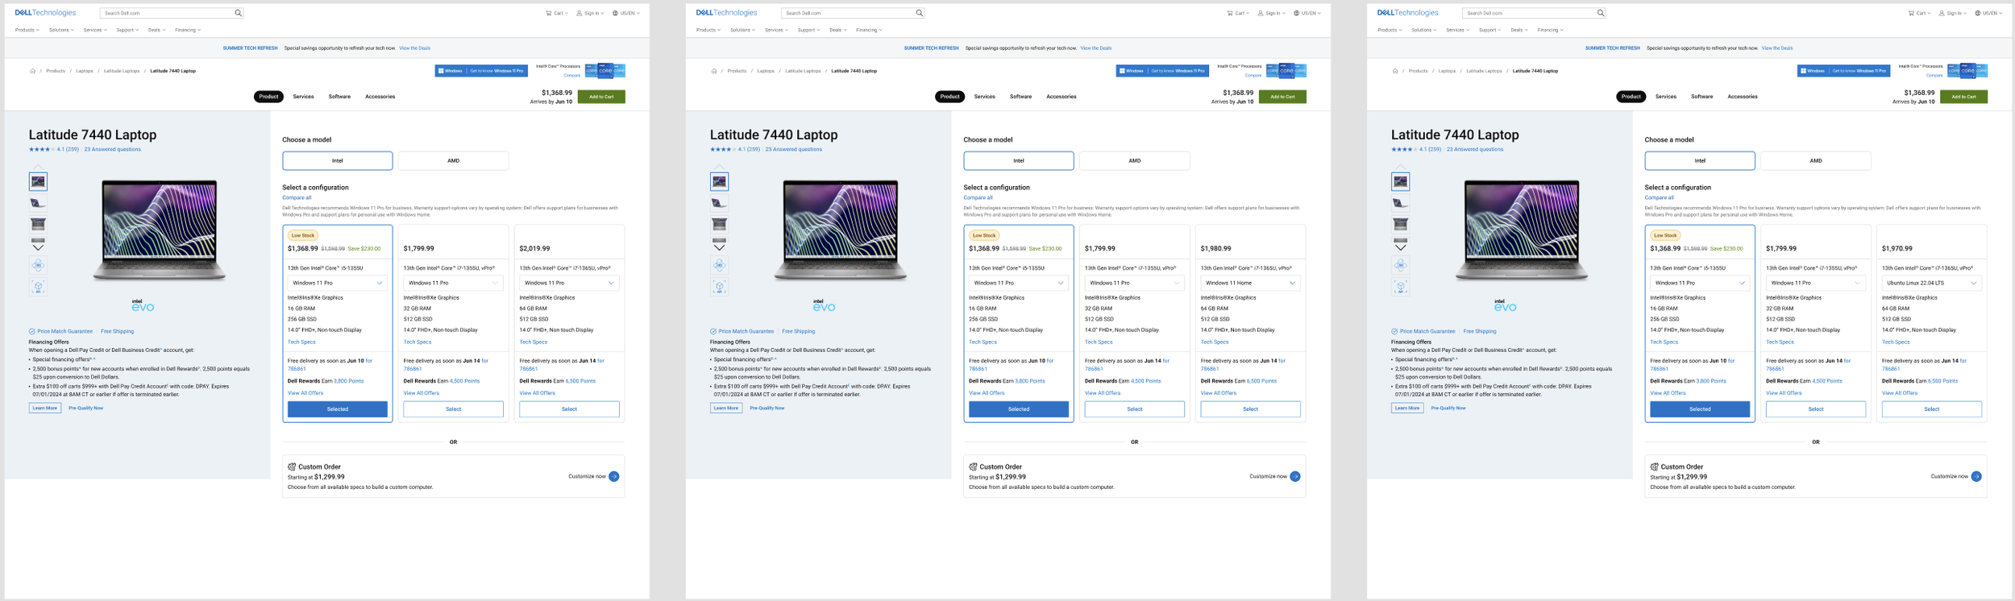Viewport: 2015px width, 601px height.
Task: Go to the home breadcrumb icon in the left page
Action: coord(32,71)
